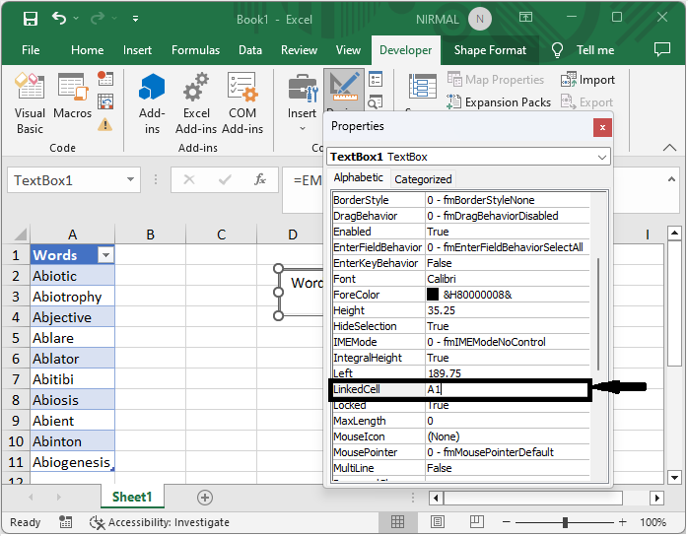
Task: Toggle Design Mode button
Action: [344, 91]
